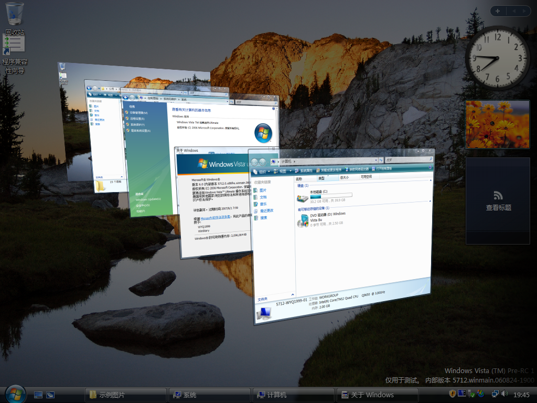The image size is (537, 403).
Task: Open the 图片 favorite link
Action: [x=263, y=190]
